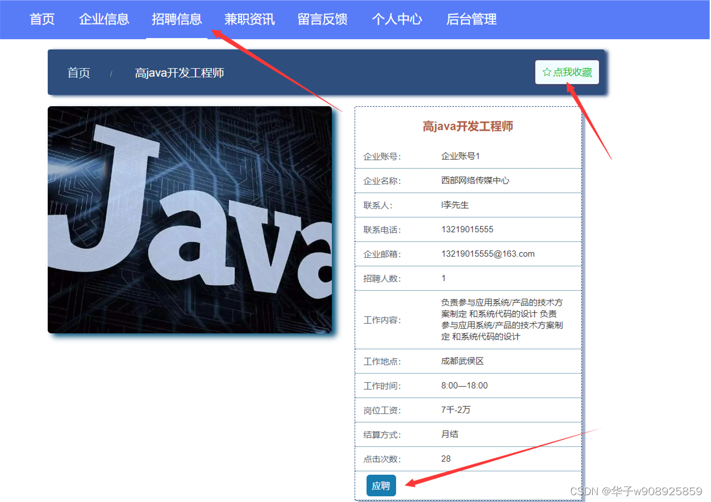The image size is (711, 502).
Task: Click the job card title 高java开发工程师
Action: point(468,126)
